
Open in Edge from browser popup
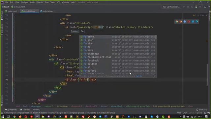tap(197, 21)
